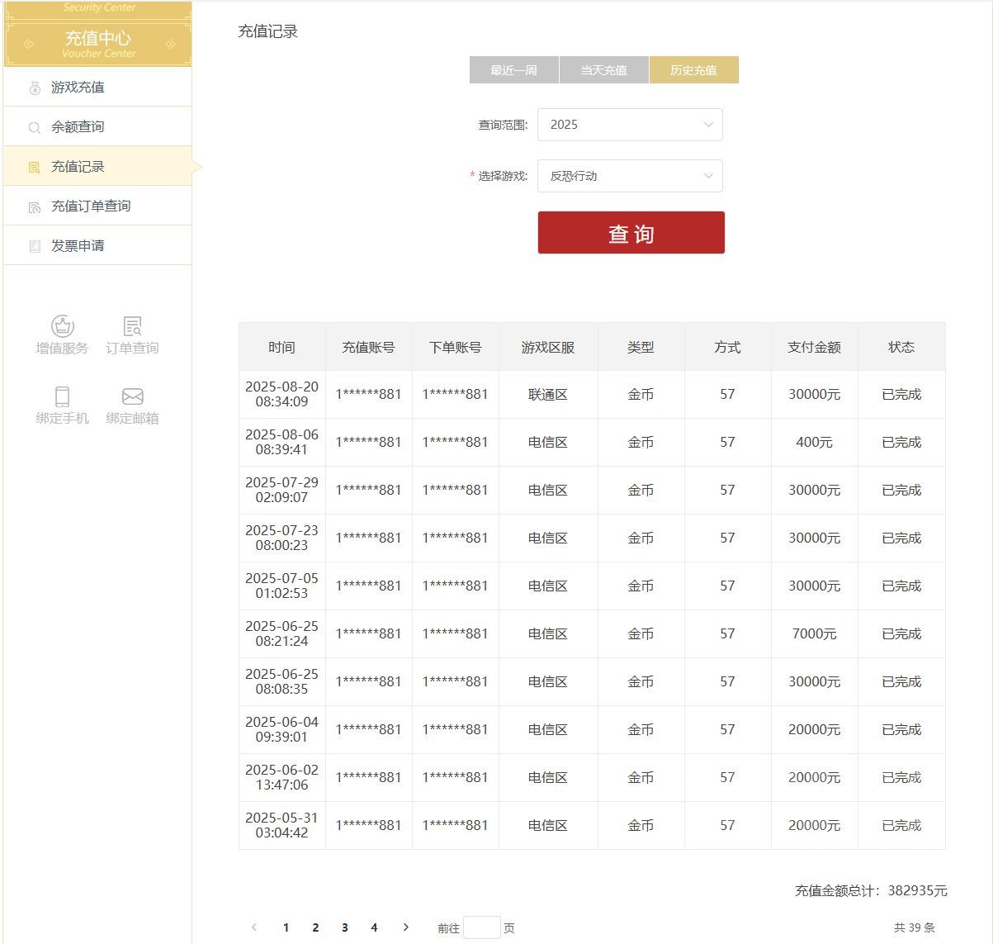The width and height of the screenshot is (993, 944).
Task: Switch to the 最近一周 tab
Action: [513, 70]
